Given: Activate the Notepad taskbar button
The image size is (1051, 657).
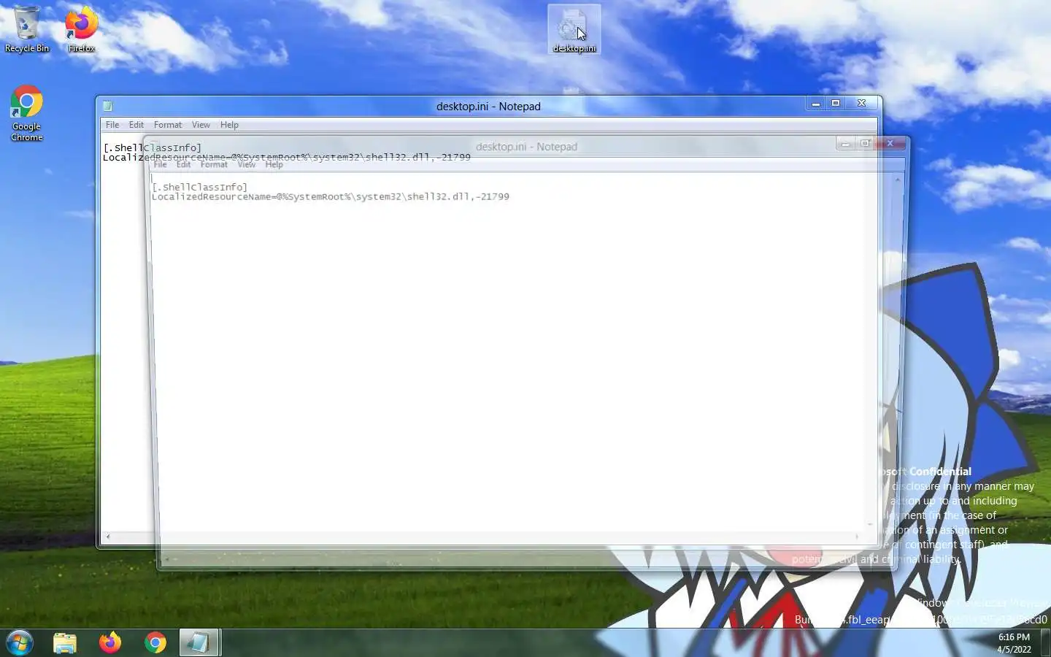Looking at the screenshot, I should point(199,642).
